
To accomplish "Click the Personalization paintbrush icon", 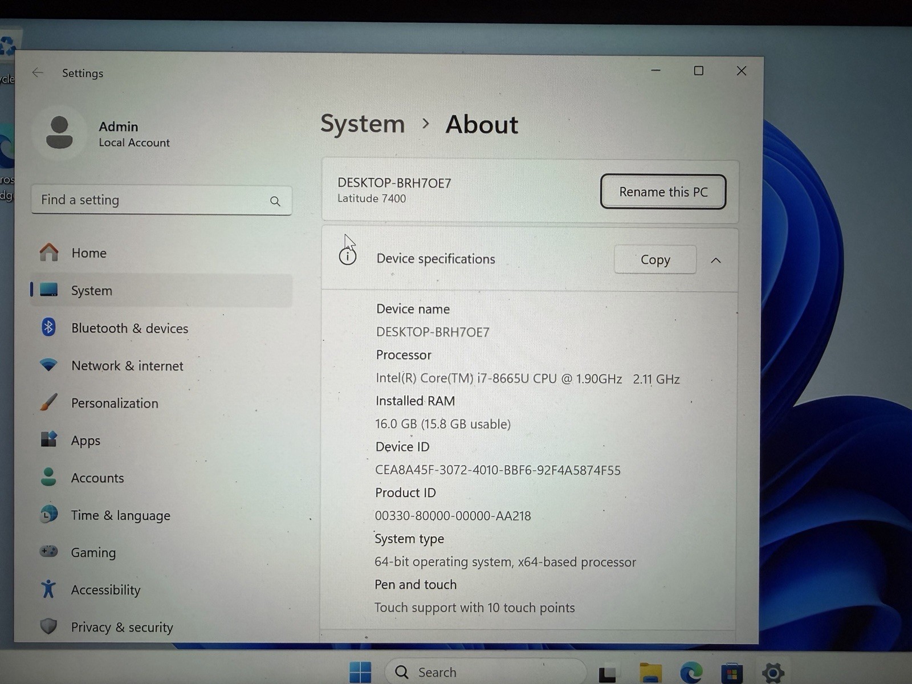I will pos(49,402).
